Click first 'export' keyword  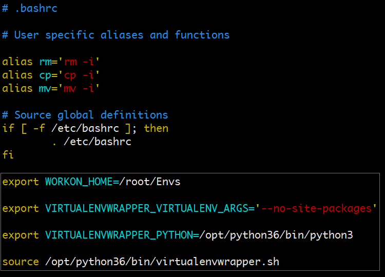coord(21,182)
